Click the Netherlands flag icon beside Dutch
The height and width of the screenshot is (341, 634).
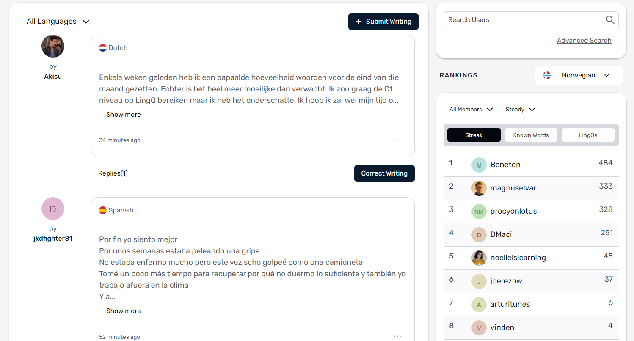pos(103,48)
